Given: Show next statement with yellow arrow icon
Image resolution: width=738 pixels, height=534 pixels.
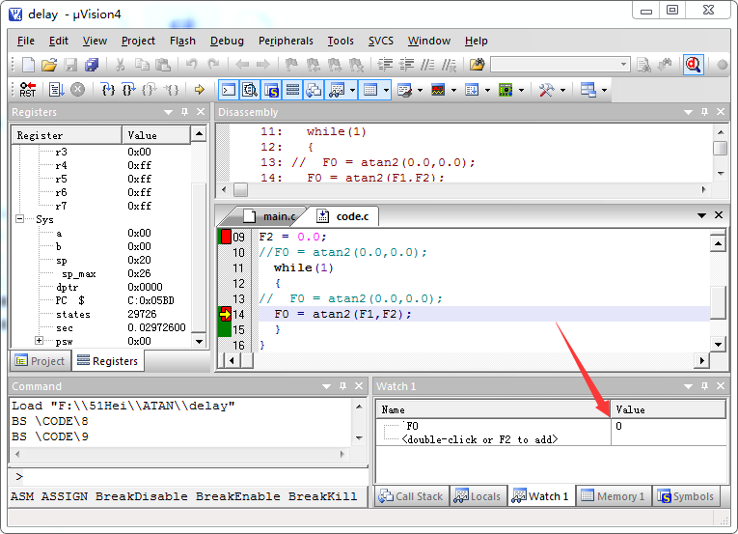Looking at the screenshot, I should (x=200, y=89).
